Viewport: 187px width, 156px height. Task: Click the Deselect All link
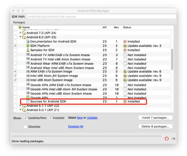pos(76,126)
